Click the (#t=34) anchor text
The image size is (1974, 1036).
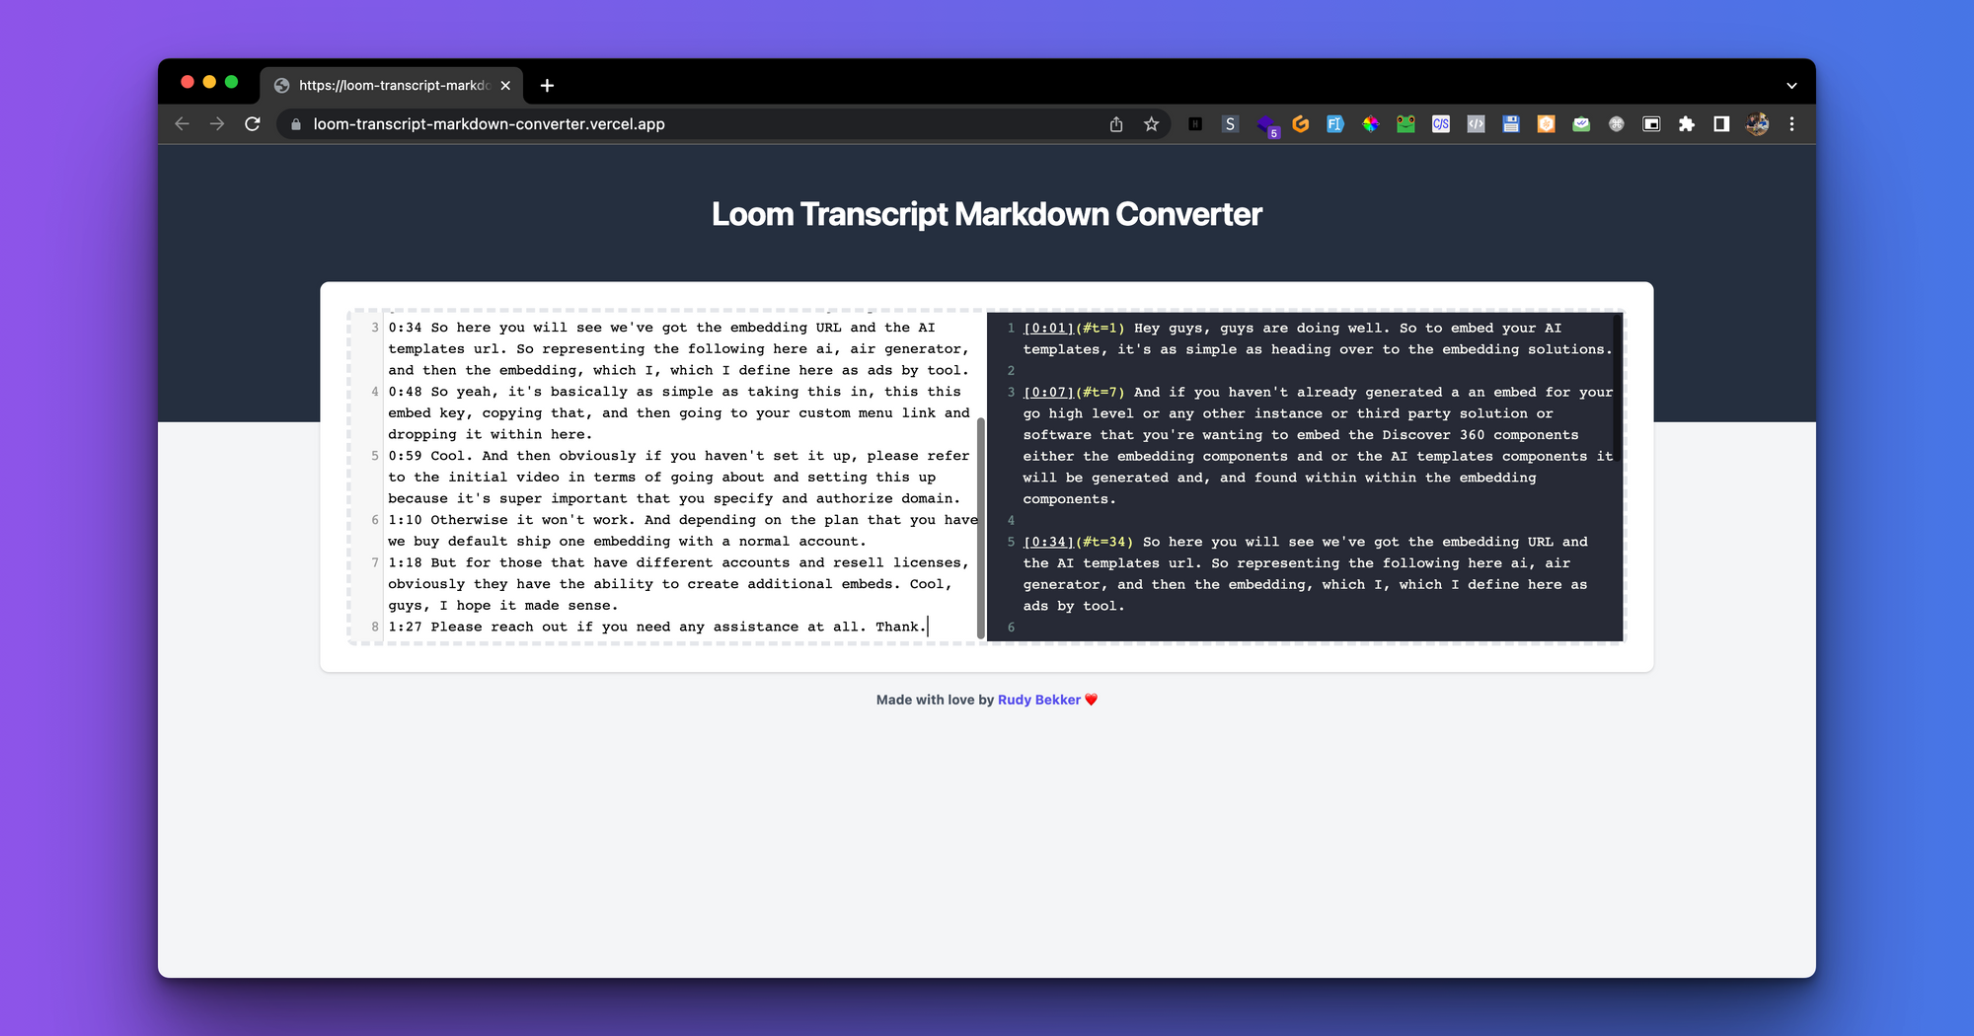tap(1104, 543)
